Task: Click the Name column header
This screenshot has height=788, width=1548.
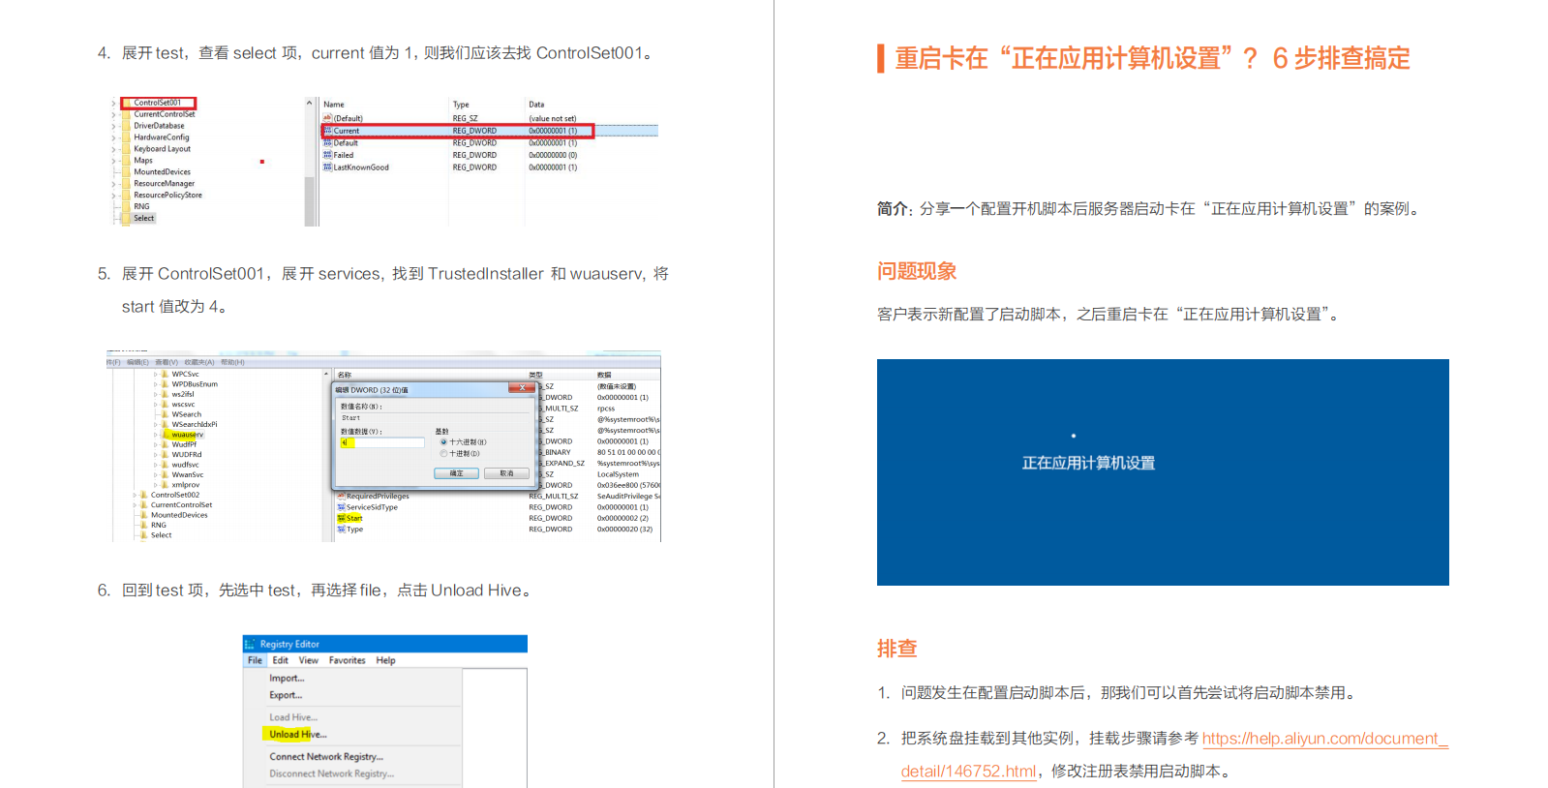Action: point(334,105)
